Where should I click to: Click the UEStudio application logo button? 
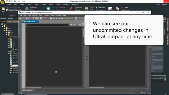click(x=2, y=2)
